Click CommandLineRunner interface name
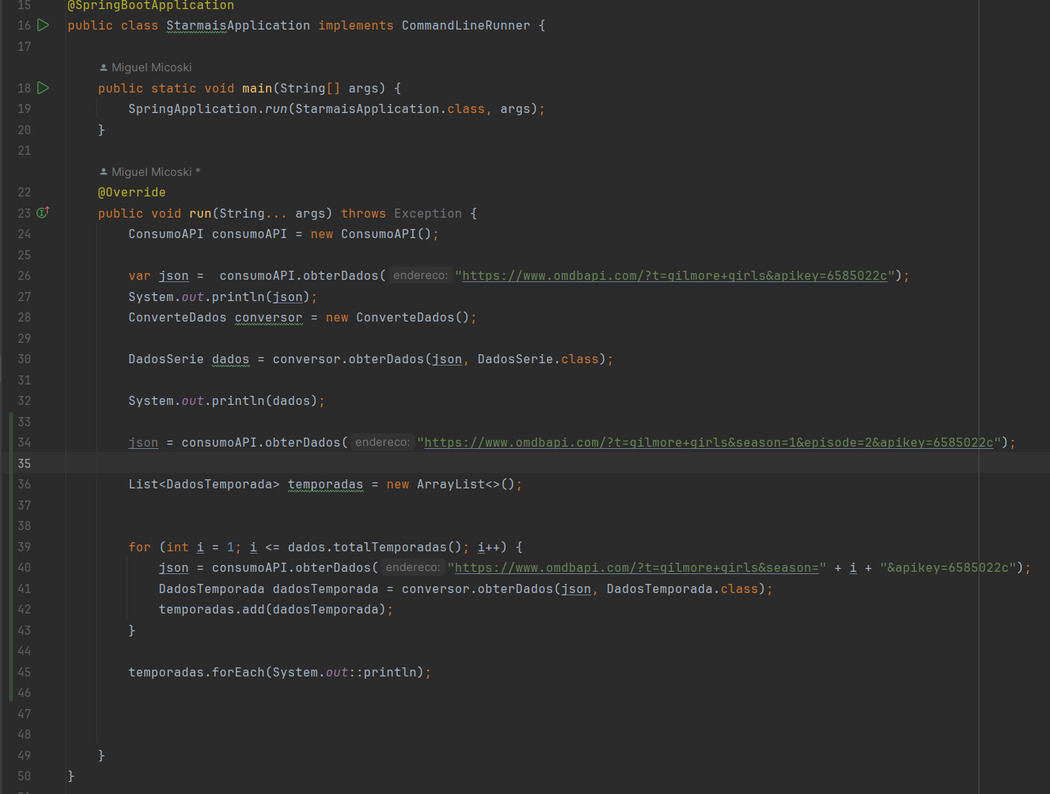Viewport: 1050px width, 794px height. click(x=466, y=26)
